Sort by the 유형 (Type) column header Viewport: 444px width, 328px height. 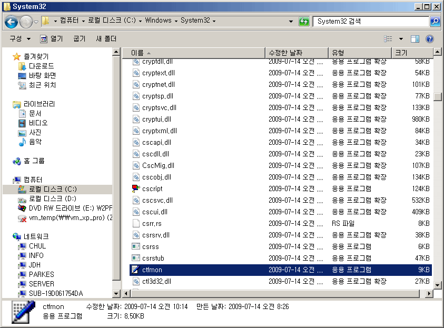coord(360,53)
